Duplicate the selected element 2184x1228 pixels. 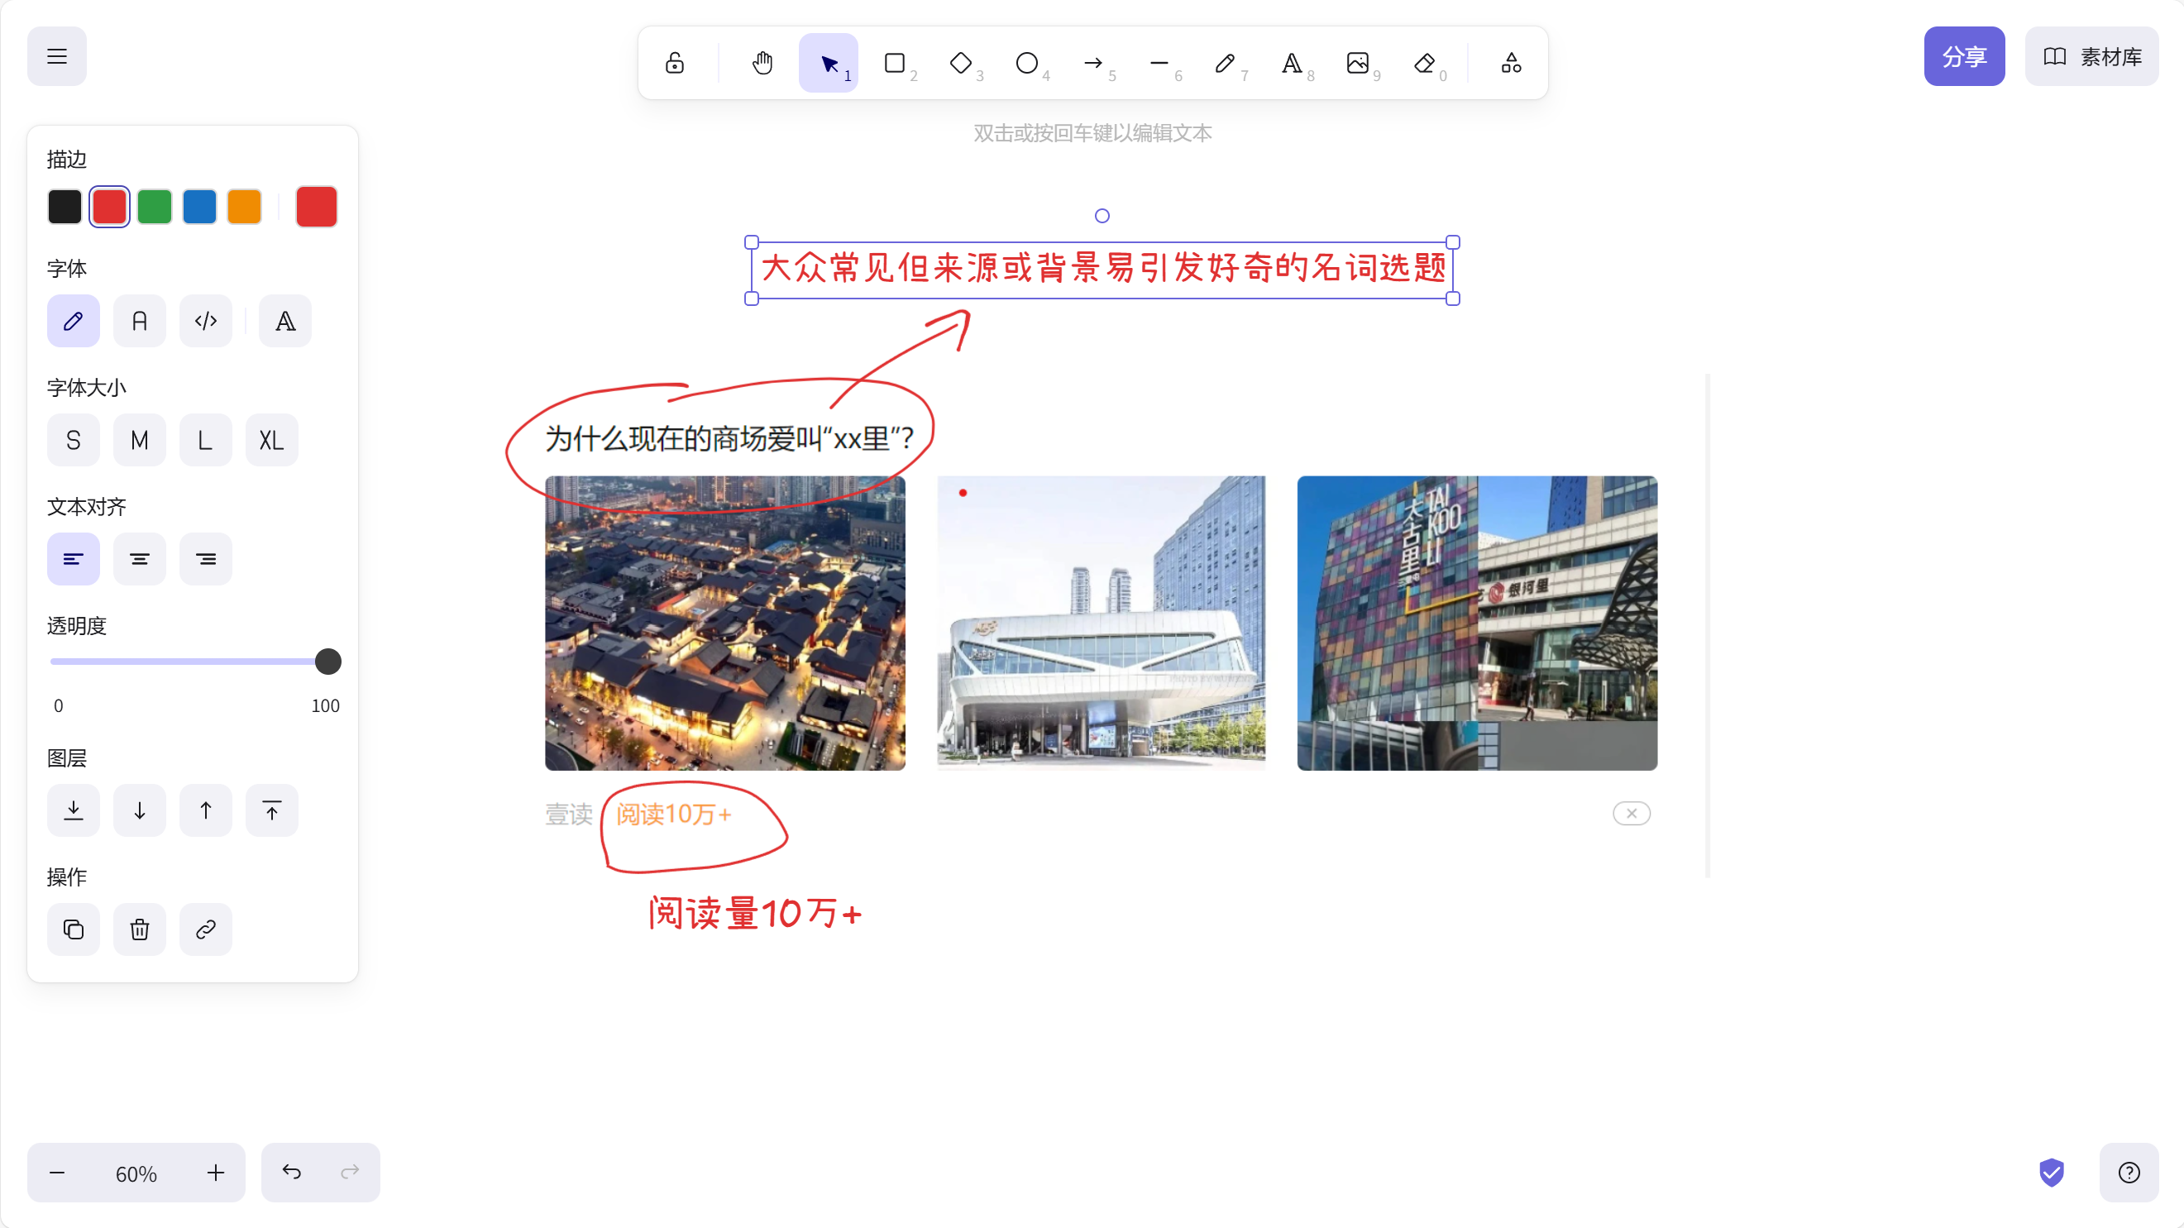(x=73, y=929)
